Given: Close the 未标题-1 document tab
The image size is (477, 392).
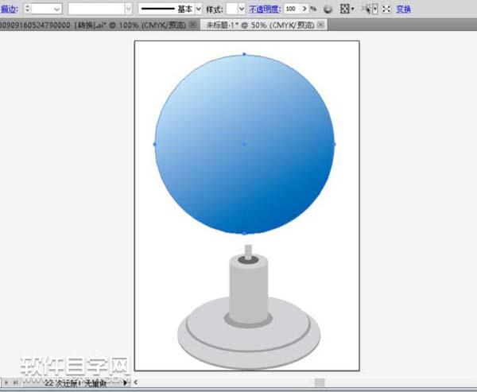Looking at the screenshot, I should click(x=320, y=25).
